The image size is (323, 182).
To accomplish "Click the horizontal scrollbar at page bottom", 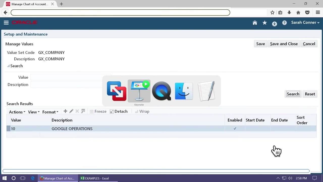I will pyautogui.click(x=156, y=171).
